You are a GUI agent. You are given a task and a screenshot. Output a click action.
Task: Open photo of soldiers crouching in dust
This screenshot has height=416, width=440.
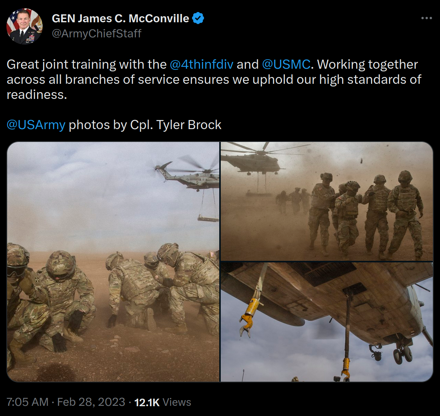(113, 262)
